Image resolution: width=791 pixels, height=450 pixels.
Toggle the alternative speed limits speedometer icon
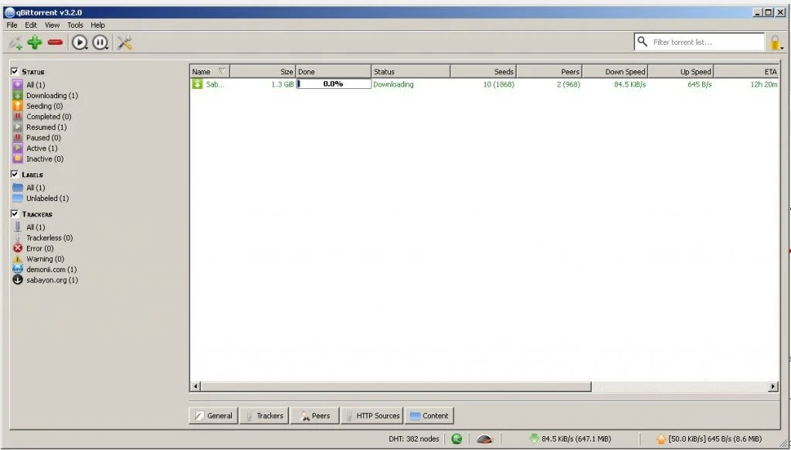pyautogui.click(x=484, y=439)
